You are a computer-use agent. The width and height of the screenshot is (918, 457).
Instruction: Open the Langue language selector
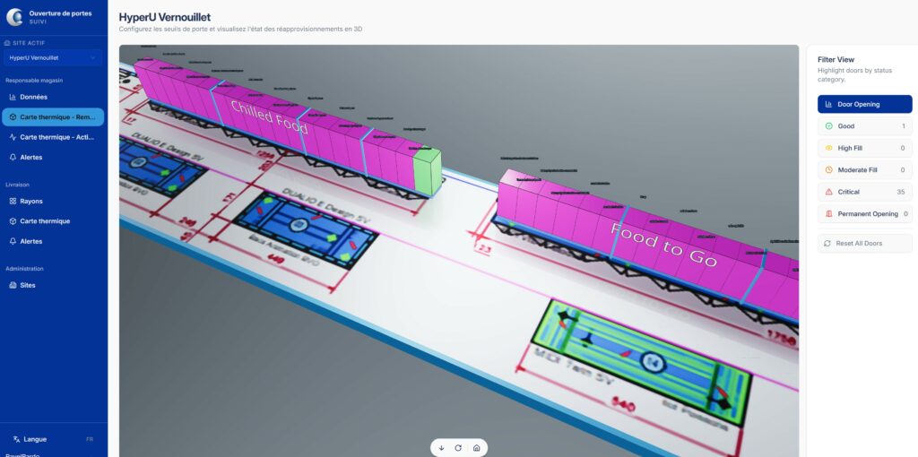coord(53,439)
